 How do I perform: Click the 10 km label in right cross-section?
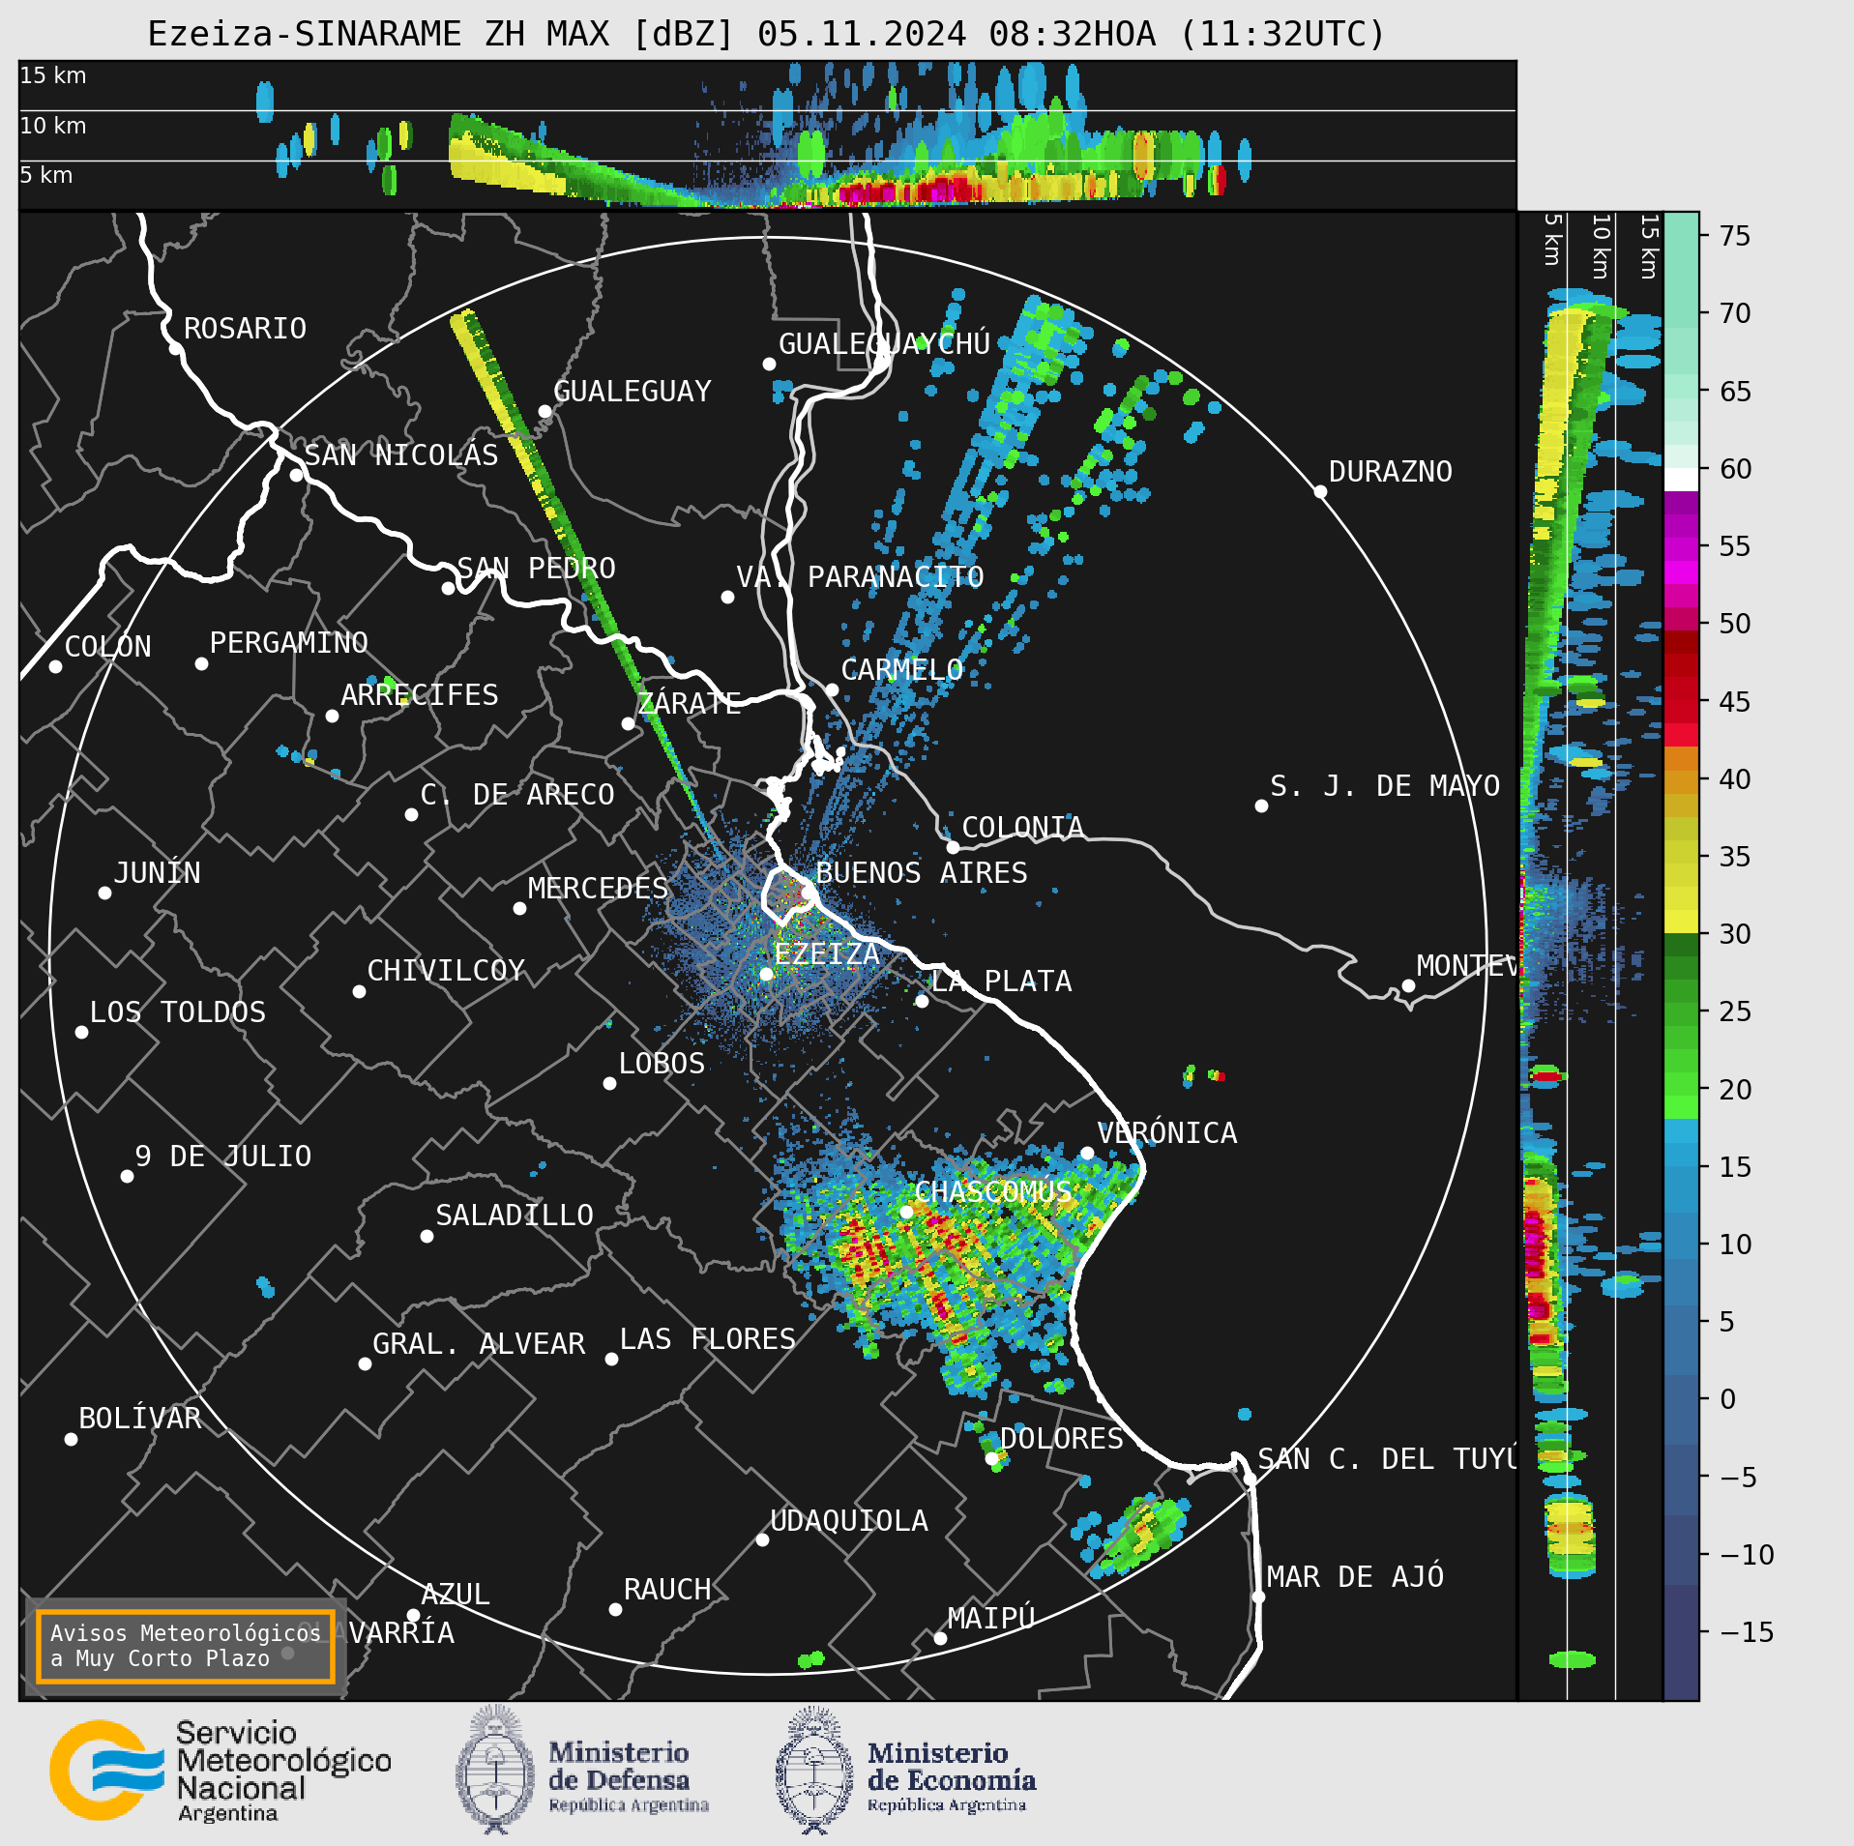pyautogui.click(x=1601, y=247)
